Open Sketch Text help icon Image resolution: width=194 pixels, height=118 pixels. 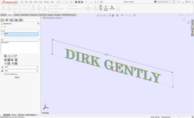click(38, 24)
